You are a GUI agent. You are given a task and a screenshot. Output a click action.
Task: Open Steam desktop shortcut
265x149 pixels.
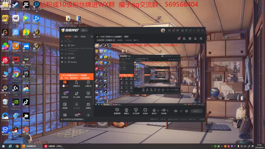(x=16, y=5)
